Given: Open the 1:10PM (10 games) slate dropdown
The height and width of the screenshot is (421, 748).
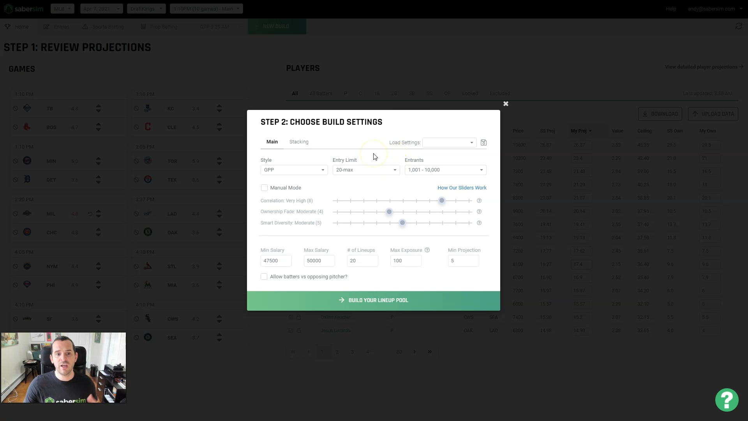Looking at the screenshot, I should 206,9.
